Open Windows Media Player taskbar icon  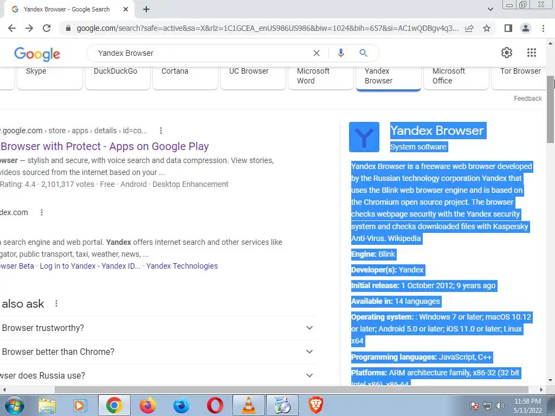(80, 405)
